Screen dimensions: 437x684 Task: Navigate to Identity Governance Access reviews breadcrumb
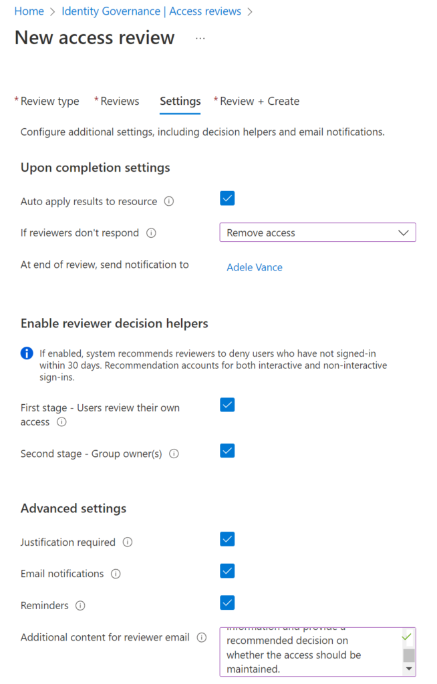[150, 11]
